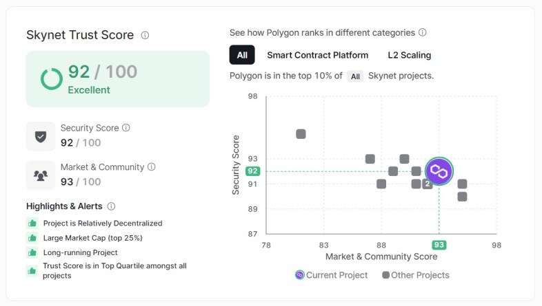Show Security Score info tooltip icon
The image size is (542, 306).
(x=126, y=127)
